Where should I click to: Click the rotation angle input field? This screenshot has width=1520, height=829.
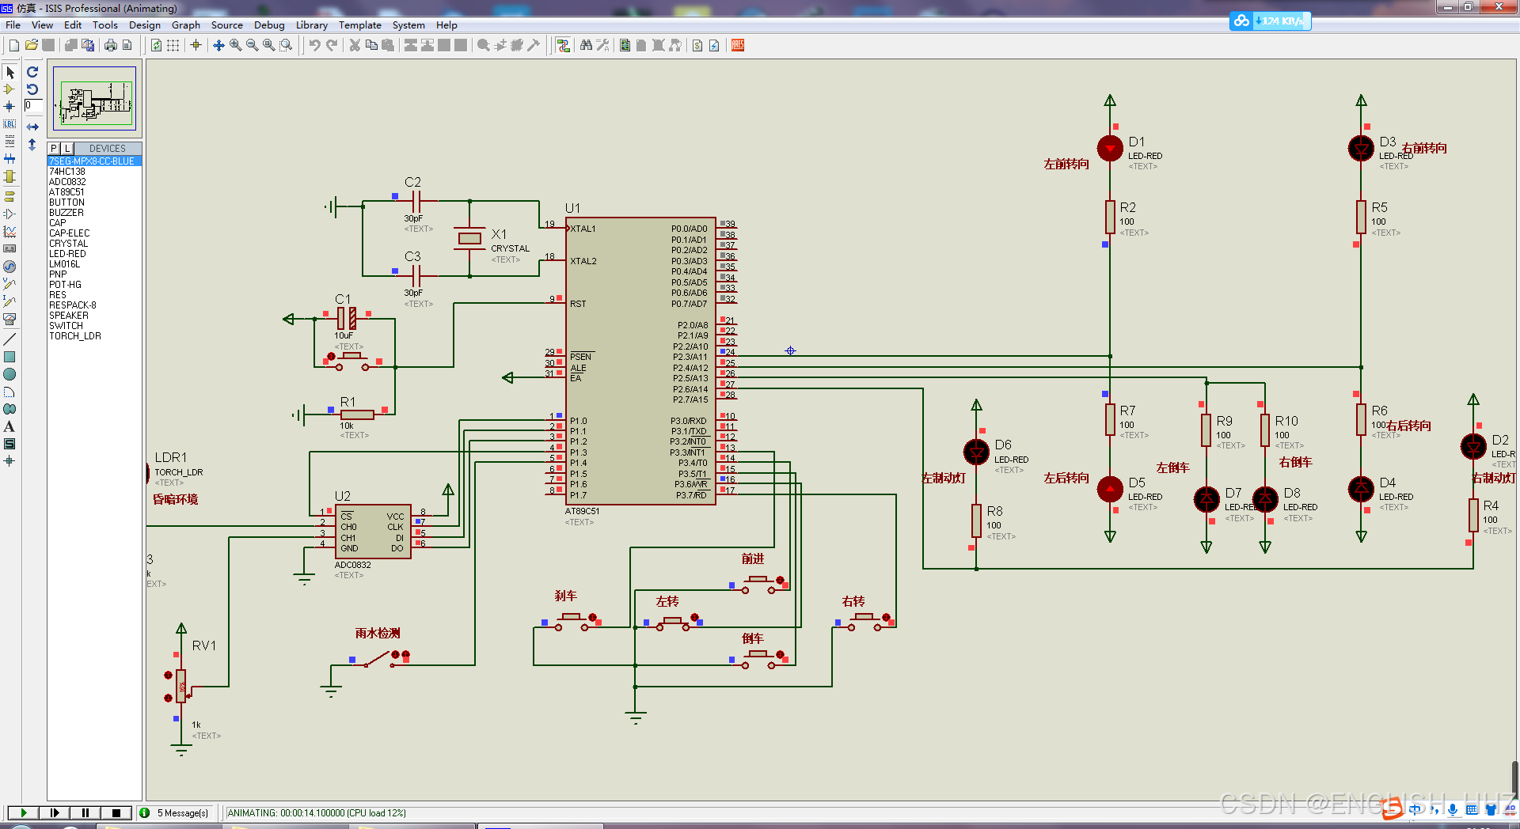[x=32, y=105]
